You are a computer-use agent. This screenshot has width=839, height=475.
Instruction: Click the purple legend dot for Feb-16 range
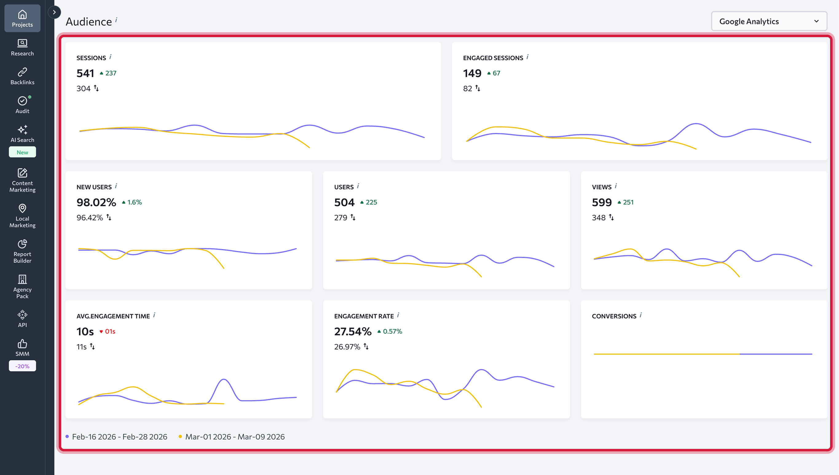67,436
